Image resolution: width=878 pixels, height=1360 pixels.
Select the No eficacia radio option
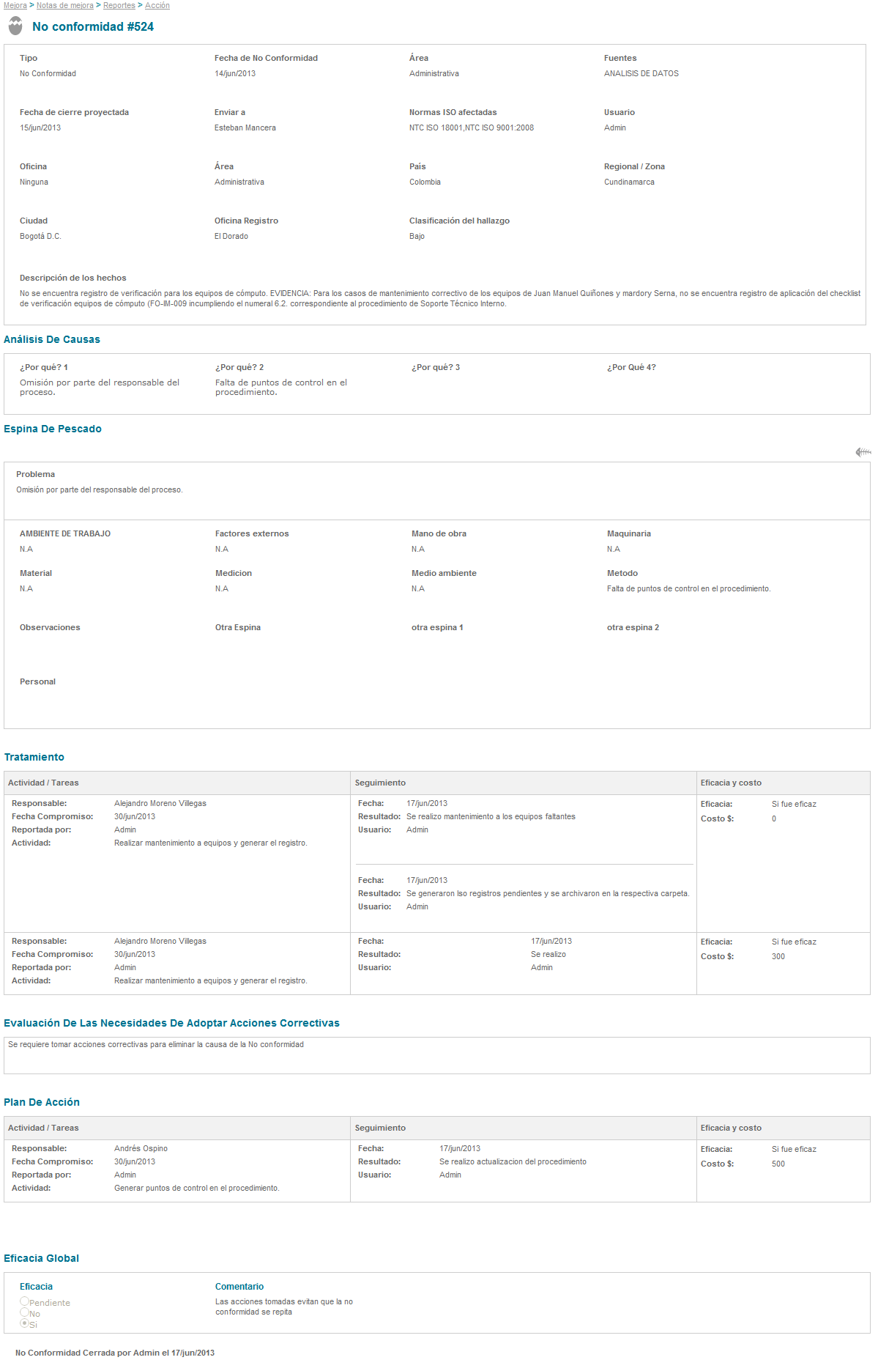(24, 1312)
